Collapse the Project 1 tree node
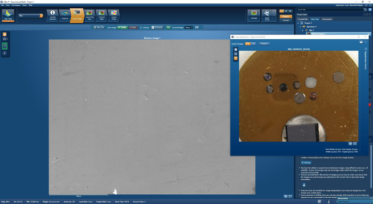The height and width of the screenshot is (204, 373). 298,23
